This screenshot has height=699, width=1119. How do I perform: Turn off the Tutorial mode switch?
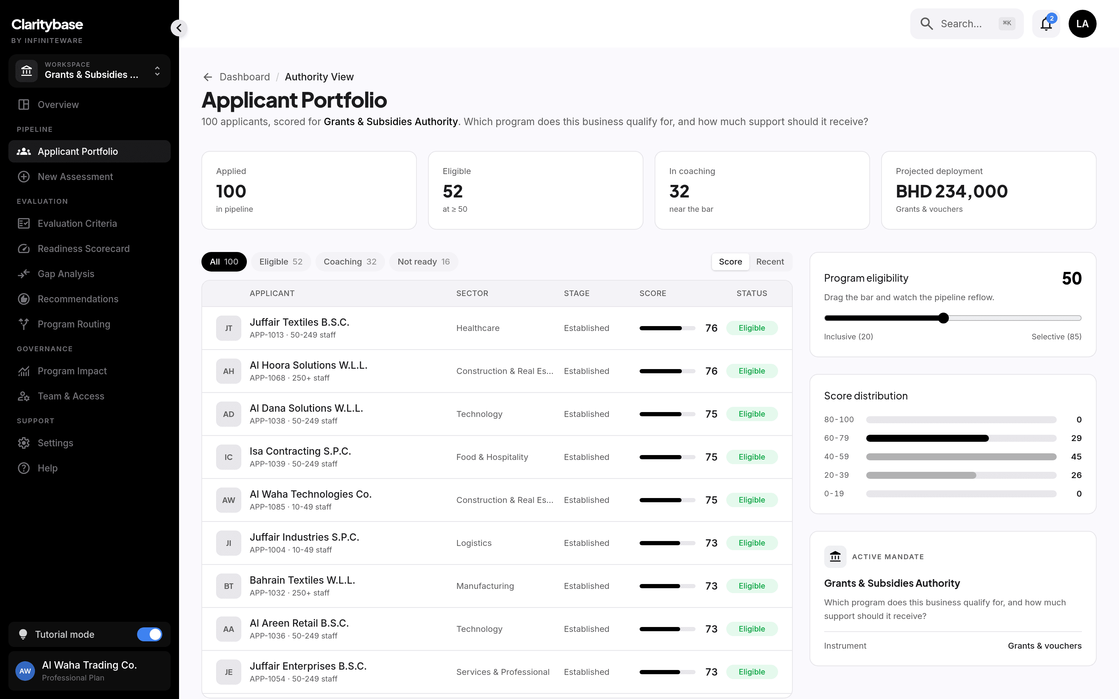(149, 634)
